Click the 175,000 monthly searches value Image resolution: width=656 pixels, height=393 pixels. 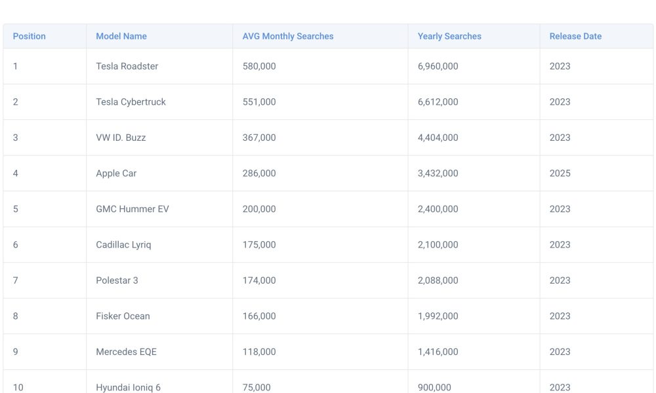pos(259,245)
